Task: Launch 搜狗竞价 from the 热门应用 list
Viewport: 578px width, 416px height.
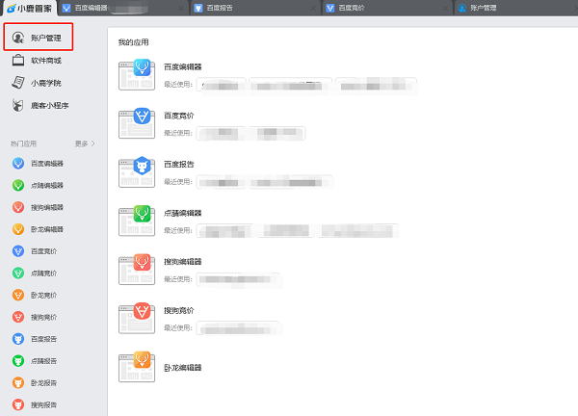Action: [35, 317]
